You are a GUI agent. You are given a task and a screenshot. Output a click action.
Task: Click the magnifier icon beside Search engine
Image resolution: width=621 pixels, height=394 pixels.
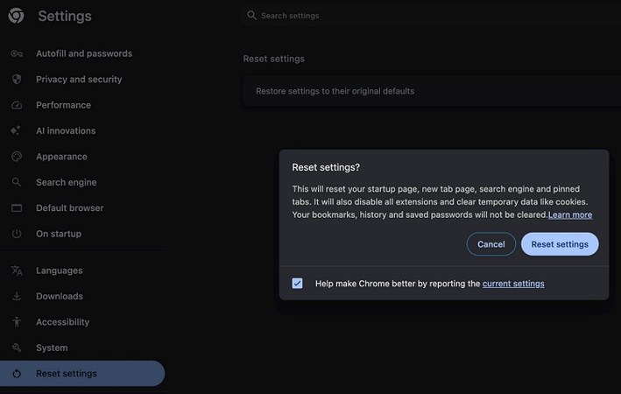(x=17, y=182)
